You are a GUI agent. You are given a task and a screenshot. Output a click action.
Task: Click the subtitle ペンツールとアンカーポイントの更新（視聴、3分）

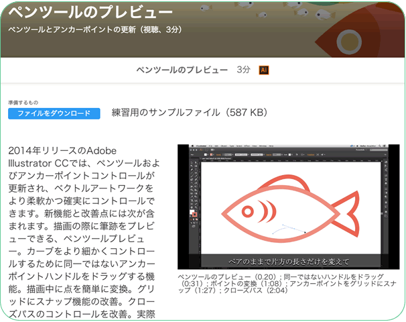pyautogui.click(x=96, y=30)
